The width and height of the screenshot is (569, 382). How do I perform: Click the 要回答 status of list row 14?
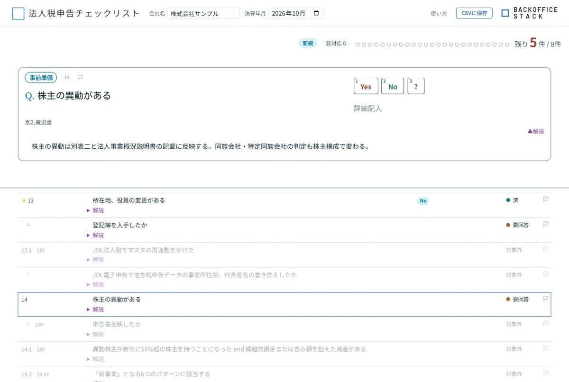(x=517, y=300)
